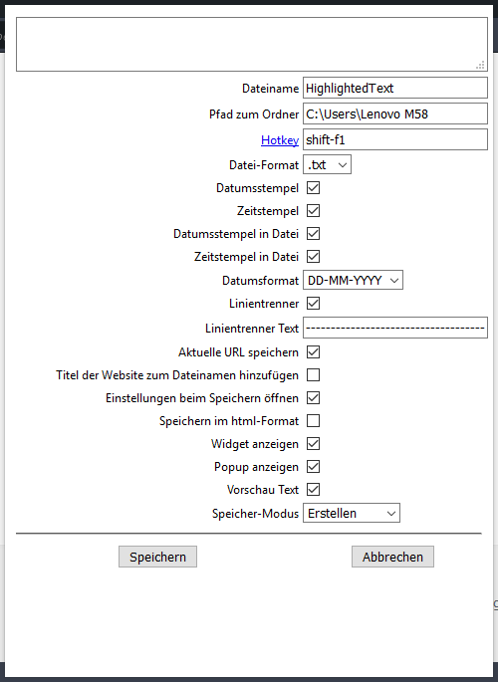498x682 pixels.
Task: Uncheck the Zeitstempel checkbox
Action: click(313, 210)
